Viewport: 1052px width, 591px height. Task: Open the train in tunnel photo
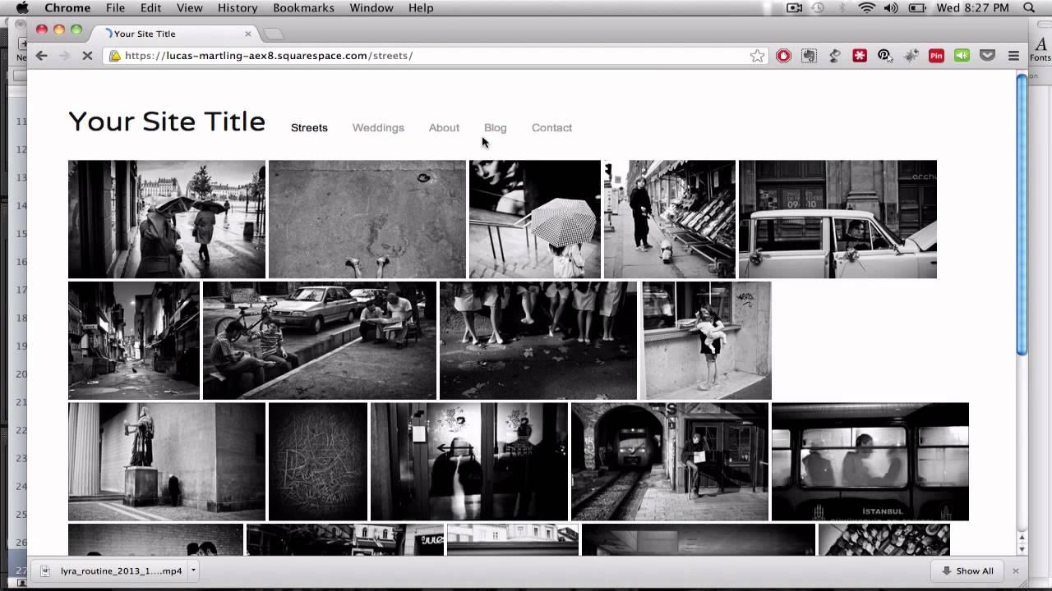click(670, 461)
